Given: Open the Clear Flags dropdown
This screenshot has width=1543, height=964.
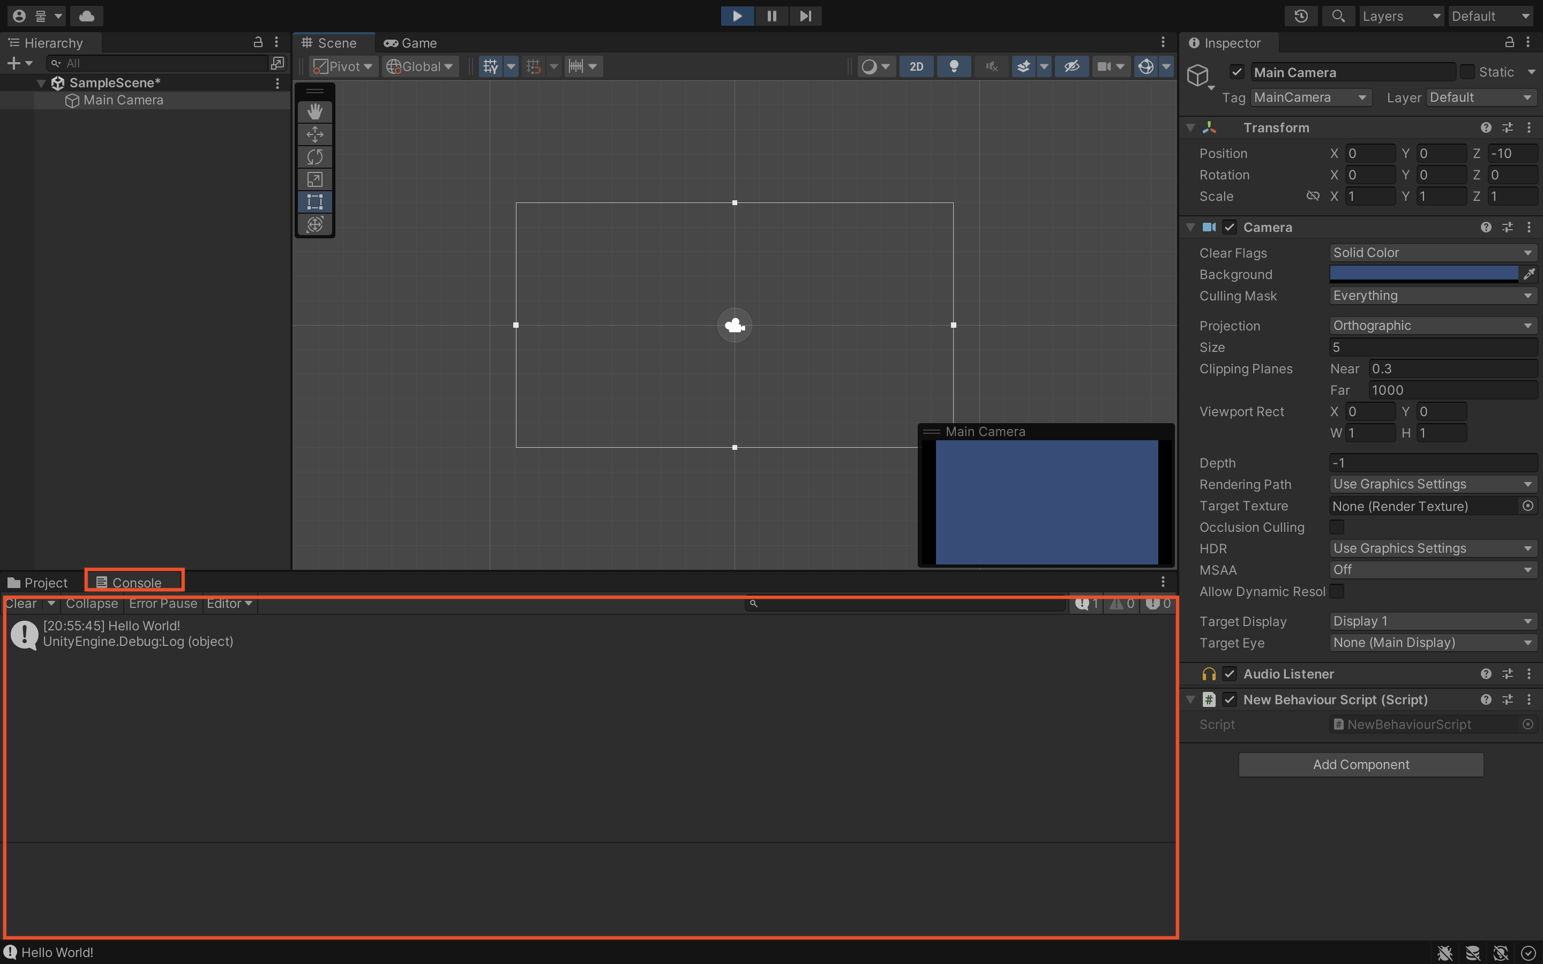Looking at the screenshot, I should (x=1432, y=253).
